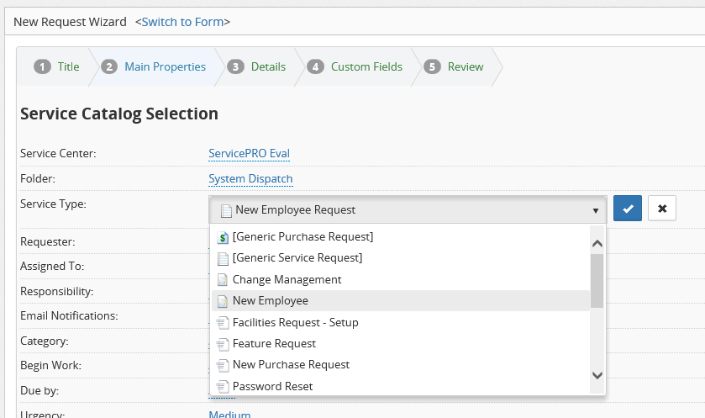Navigate to the Review step

[455, 67]
